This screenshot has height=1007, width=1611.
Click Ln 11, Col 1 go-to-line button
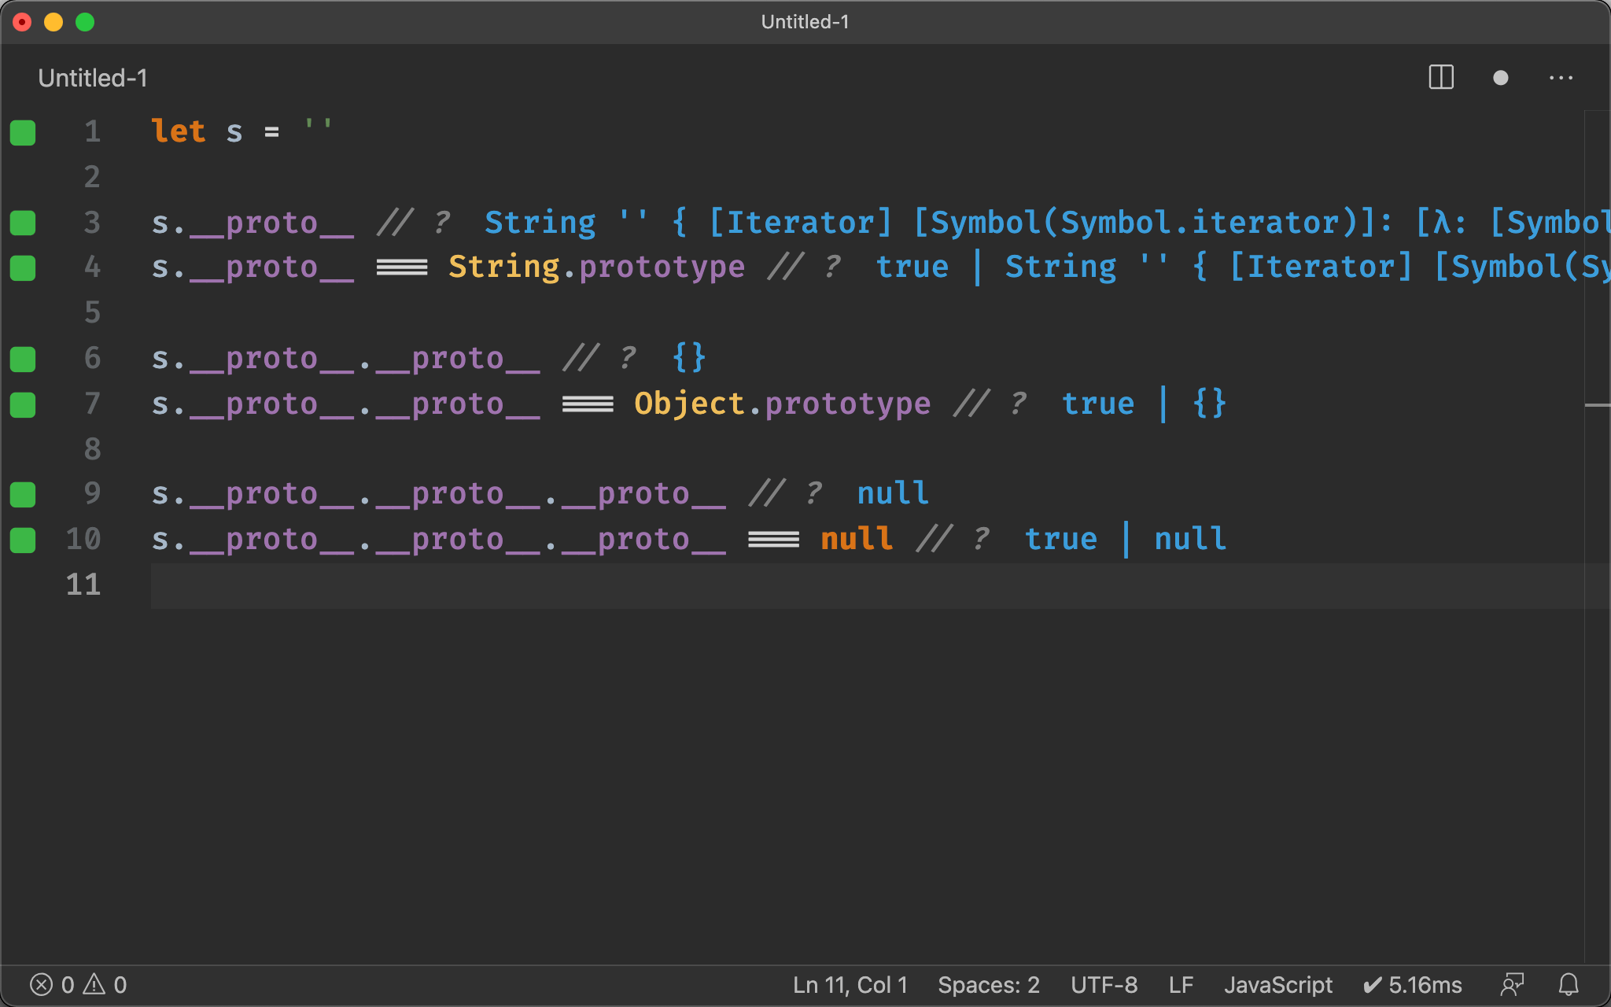[850, 984]
